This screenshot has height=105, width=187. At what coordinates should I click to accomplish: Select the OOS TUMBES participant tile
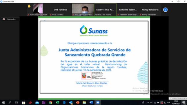60,10
